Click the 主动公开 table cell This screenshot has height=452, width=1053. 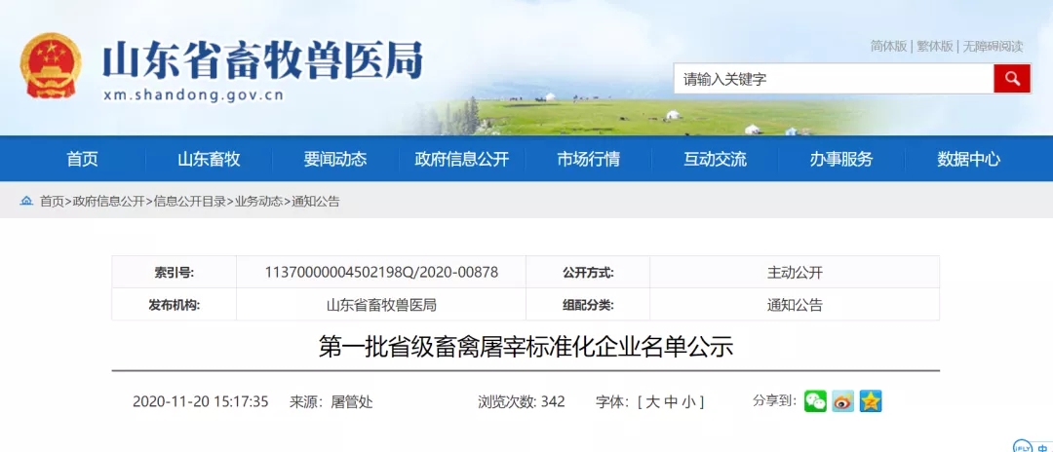[795, 273]
